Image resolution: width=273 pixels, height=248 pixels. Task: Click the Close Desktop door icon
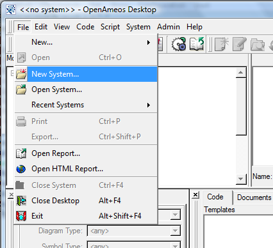(21, 201)
